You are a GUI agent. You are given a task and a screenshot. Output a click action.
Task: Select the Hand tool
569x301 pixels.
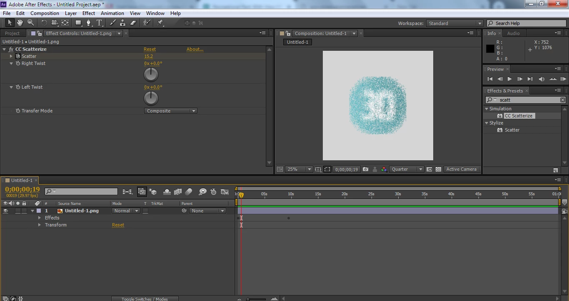20,23
